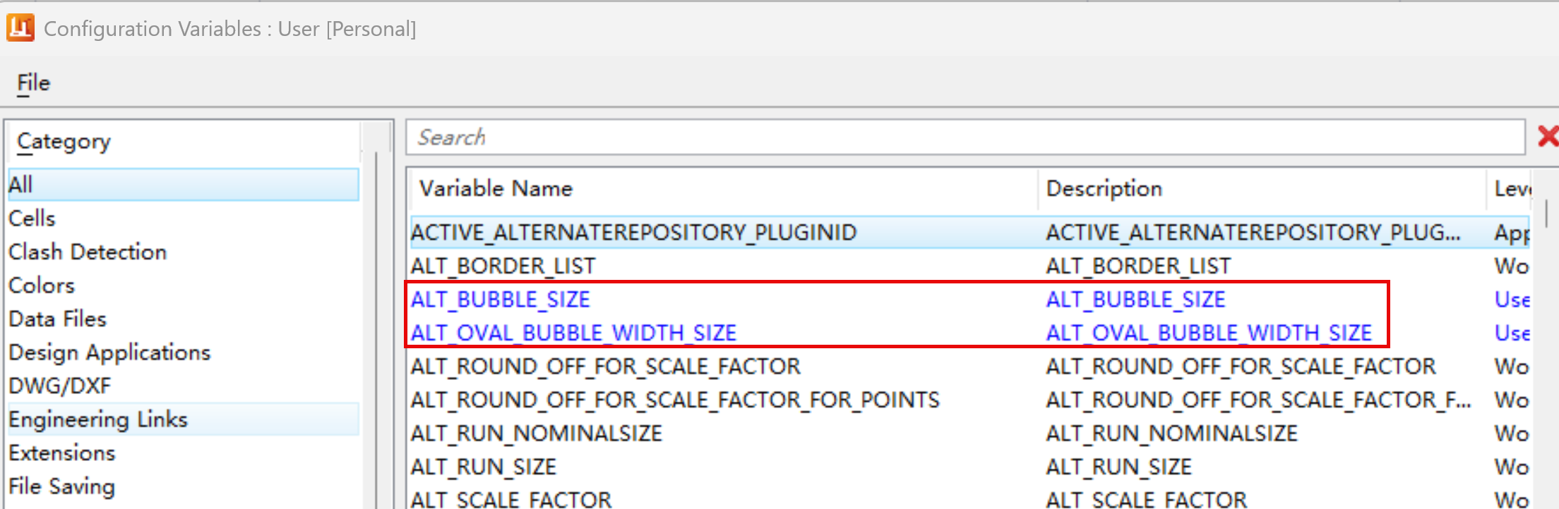This screenshot has height=509, width=1559.
Task: Click inside the Search field
Action: (964, 137)
